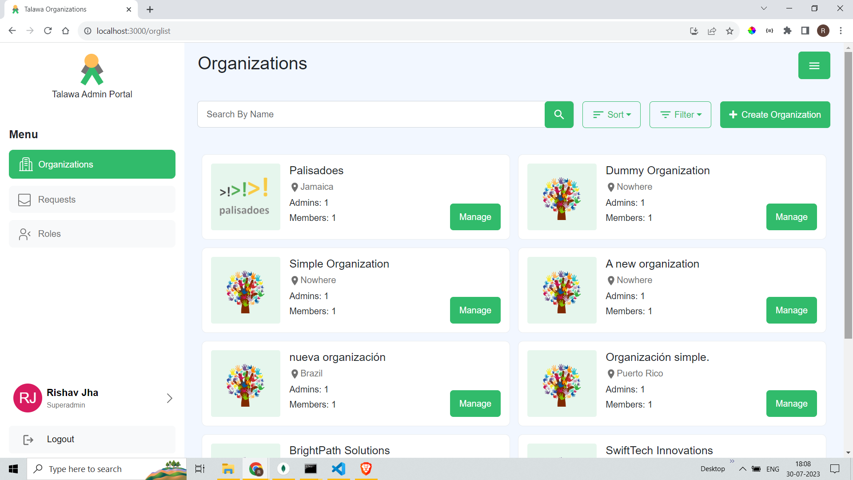Show hidden system tray icons
The width and height of the screenshot is (853, 480).
(x=742, y=469)
